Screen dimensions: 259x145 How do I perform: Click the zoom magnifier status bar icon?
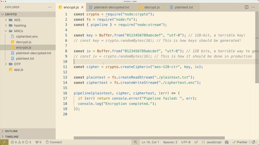click(x=135, y=142)
